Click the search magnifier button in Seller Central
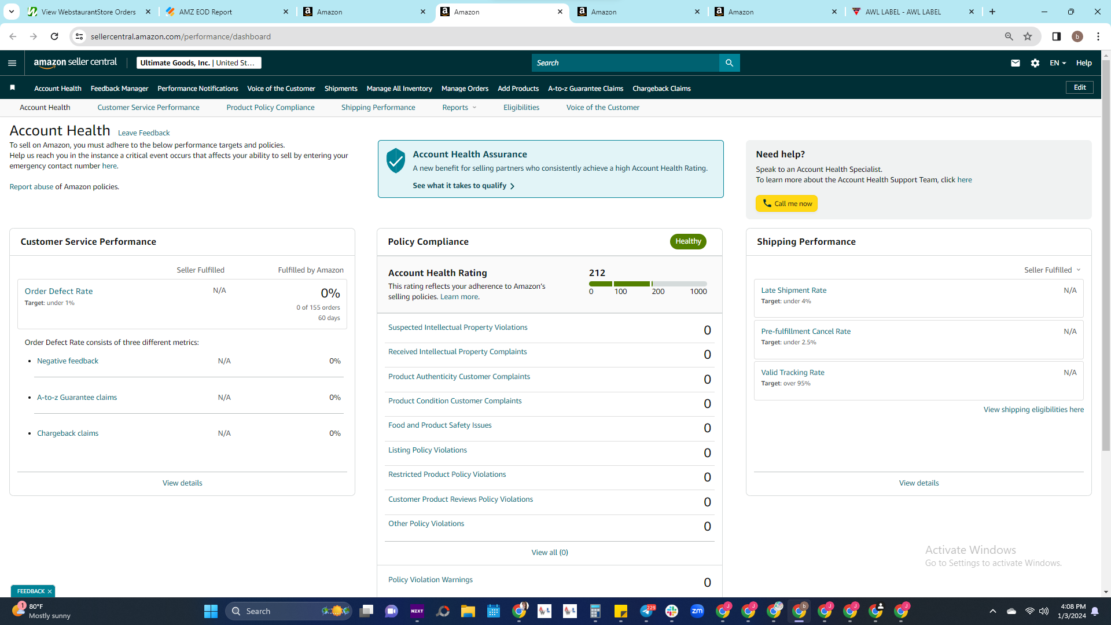This screenshot has width=1111, height=625. click(729, 63)
